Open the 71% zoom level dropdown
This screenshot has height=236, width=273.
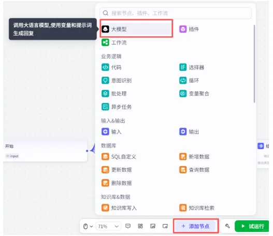108,226
